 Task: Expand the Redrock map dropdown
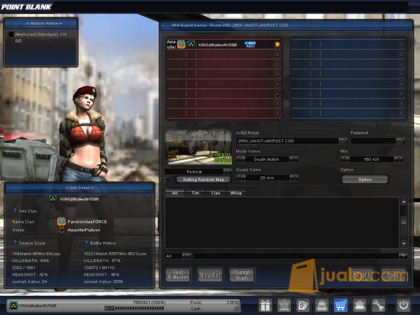point(228,171)
